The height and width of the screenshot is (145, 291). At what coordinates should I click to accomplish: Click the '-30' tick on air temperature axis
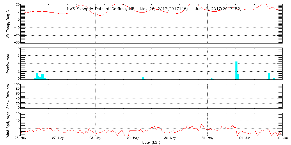pos(17,42)
